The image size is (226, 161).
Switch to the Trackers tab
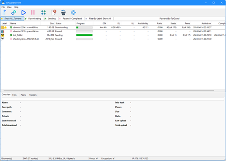tap(33, 95)
